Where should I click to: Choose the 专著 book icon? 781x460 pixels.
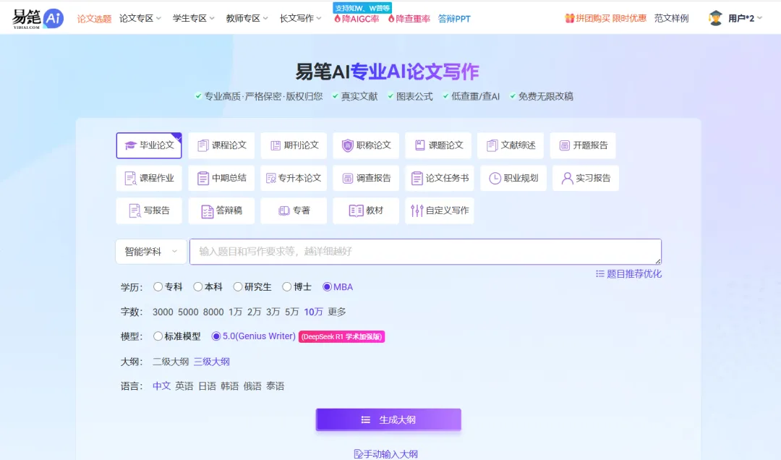(x=284, y=210)
